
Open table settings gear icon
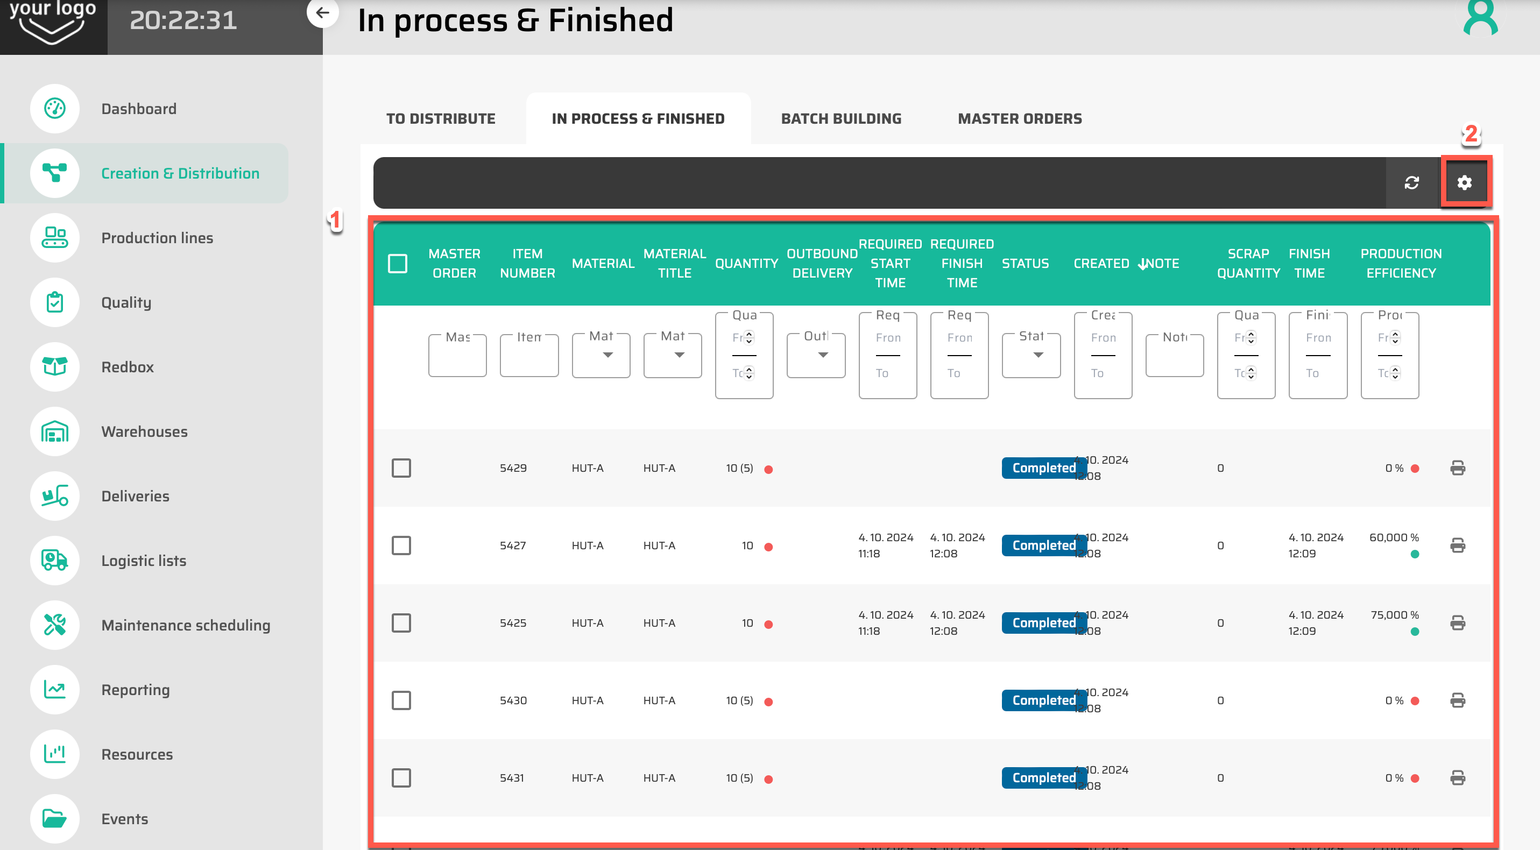(x=1464, y=182)
